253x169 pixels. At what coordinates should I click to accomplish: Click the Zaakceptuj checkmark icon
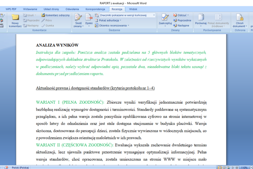click(x=165, y=17)
